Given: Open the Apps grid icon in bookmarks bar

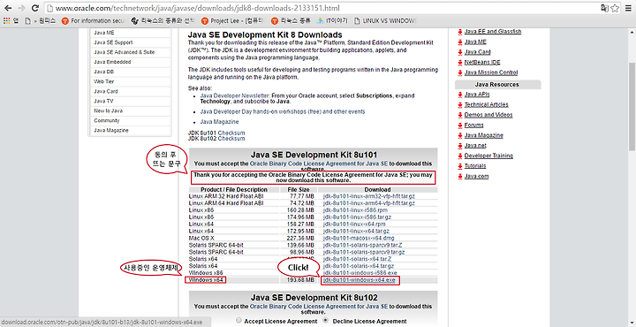Looking at the screenshot, I should [x=7, y=20].
